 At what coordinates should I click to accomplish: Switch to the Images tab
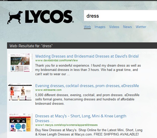(100, 27)
